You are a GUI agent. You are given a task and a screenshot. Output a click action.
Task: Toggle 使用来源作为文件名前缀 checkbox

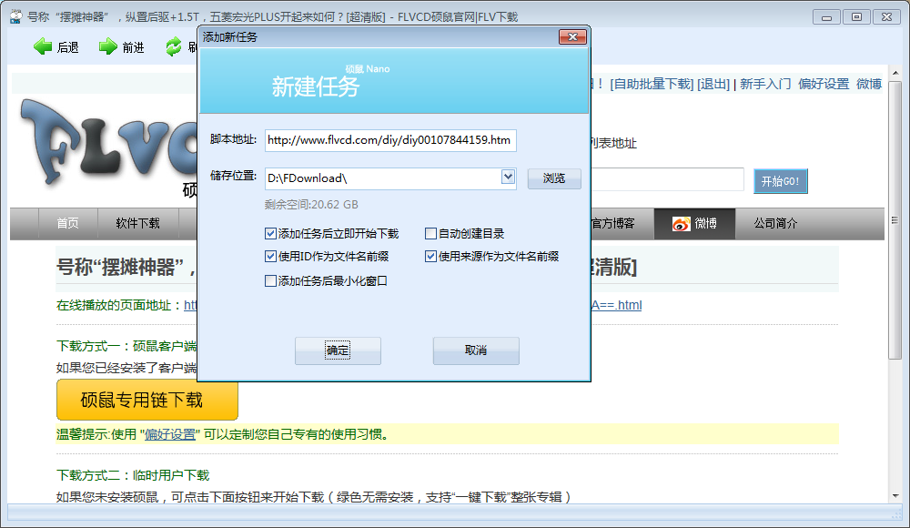tap(430, 256)
